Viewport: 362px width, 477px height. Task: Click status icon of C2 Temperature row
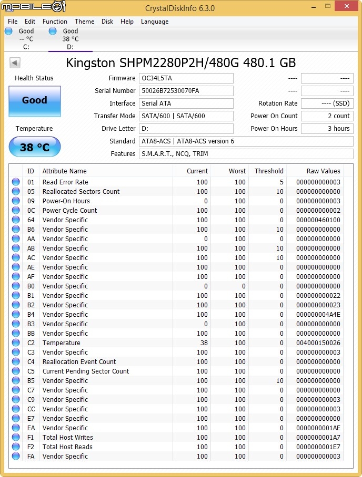coord(16,343)
